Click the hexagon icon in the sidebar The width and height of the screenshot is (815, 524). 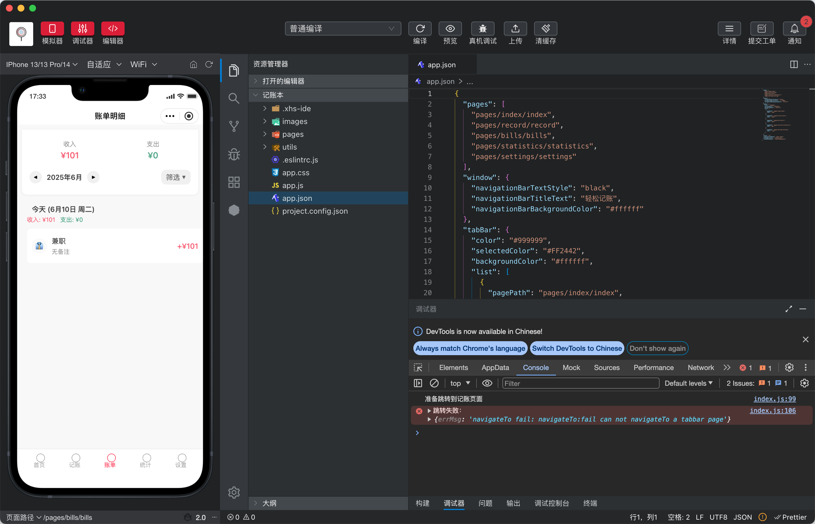[234, 210]
